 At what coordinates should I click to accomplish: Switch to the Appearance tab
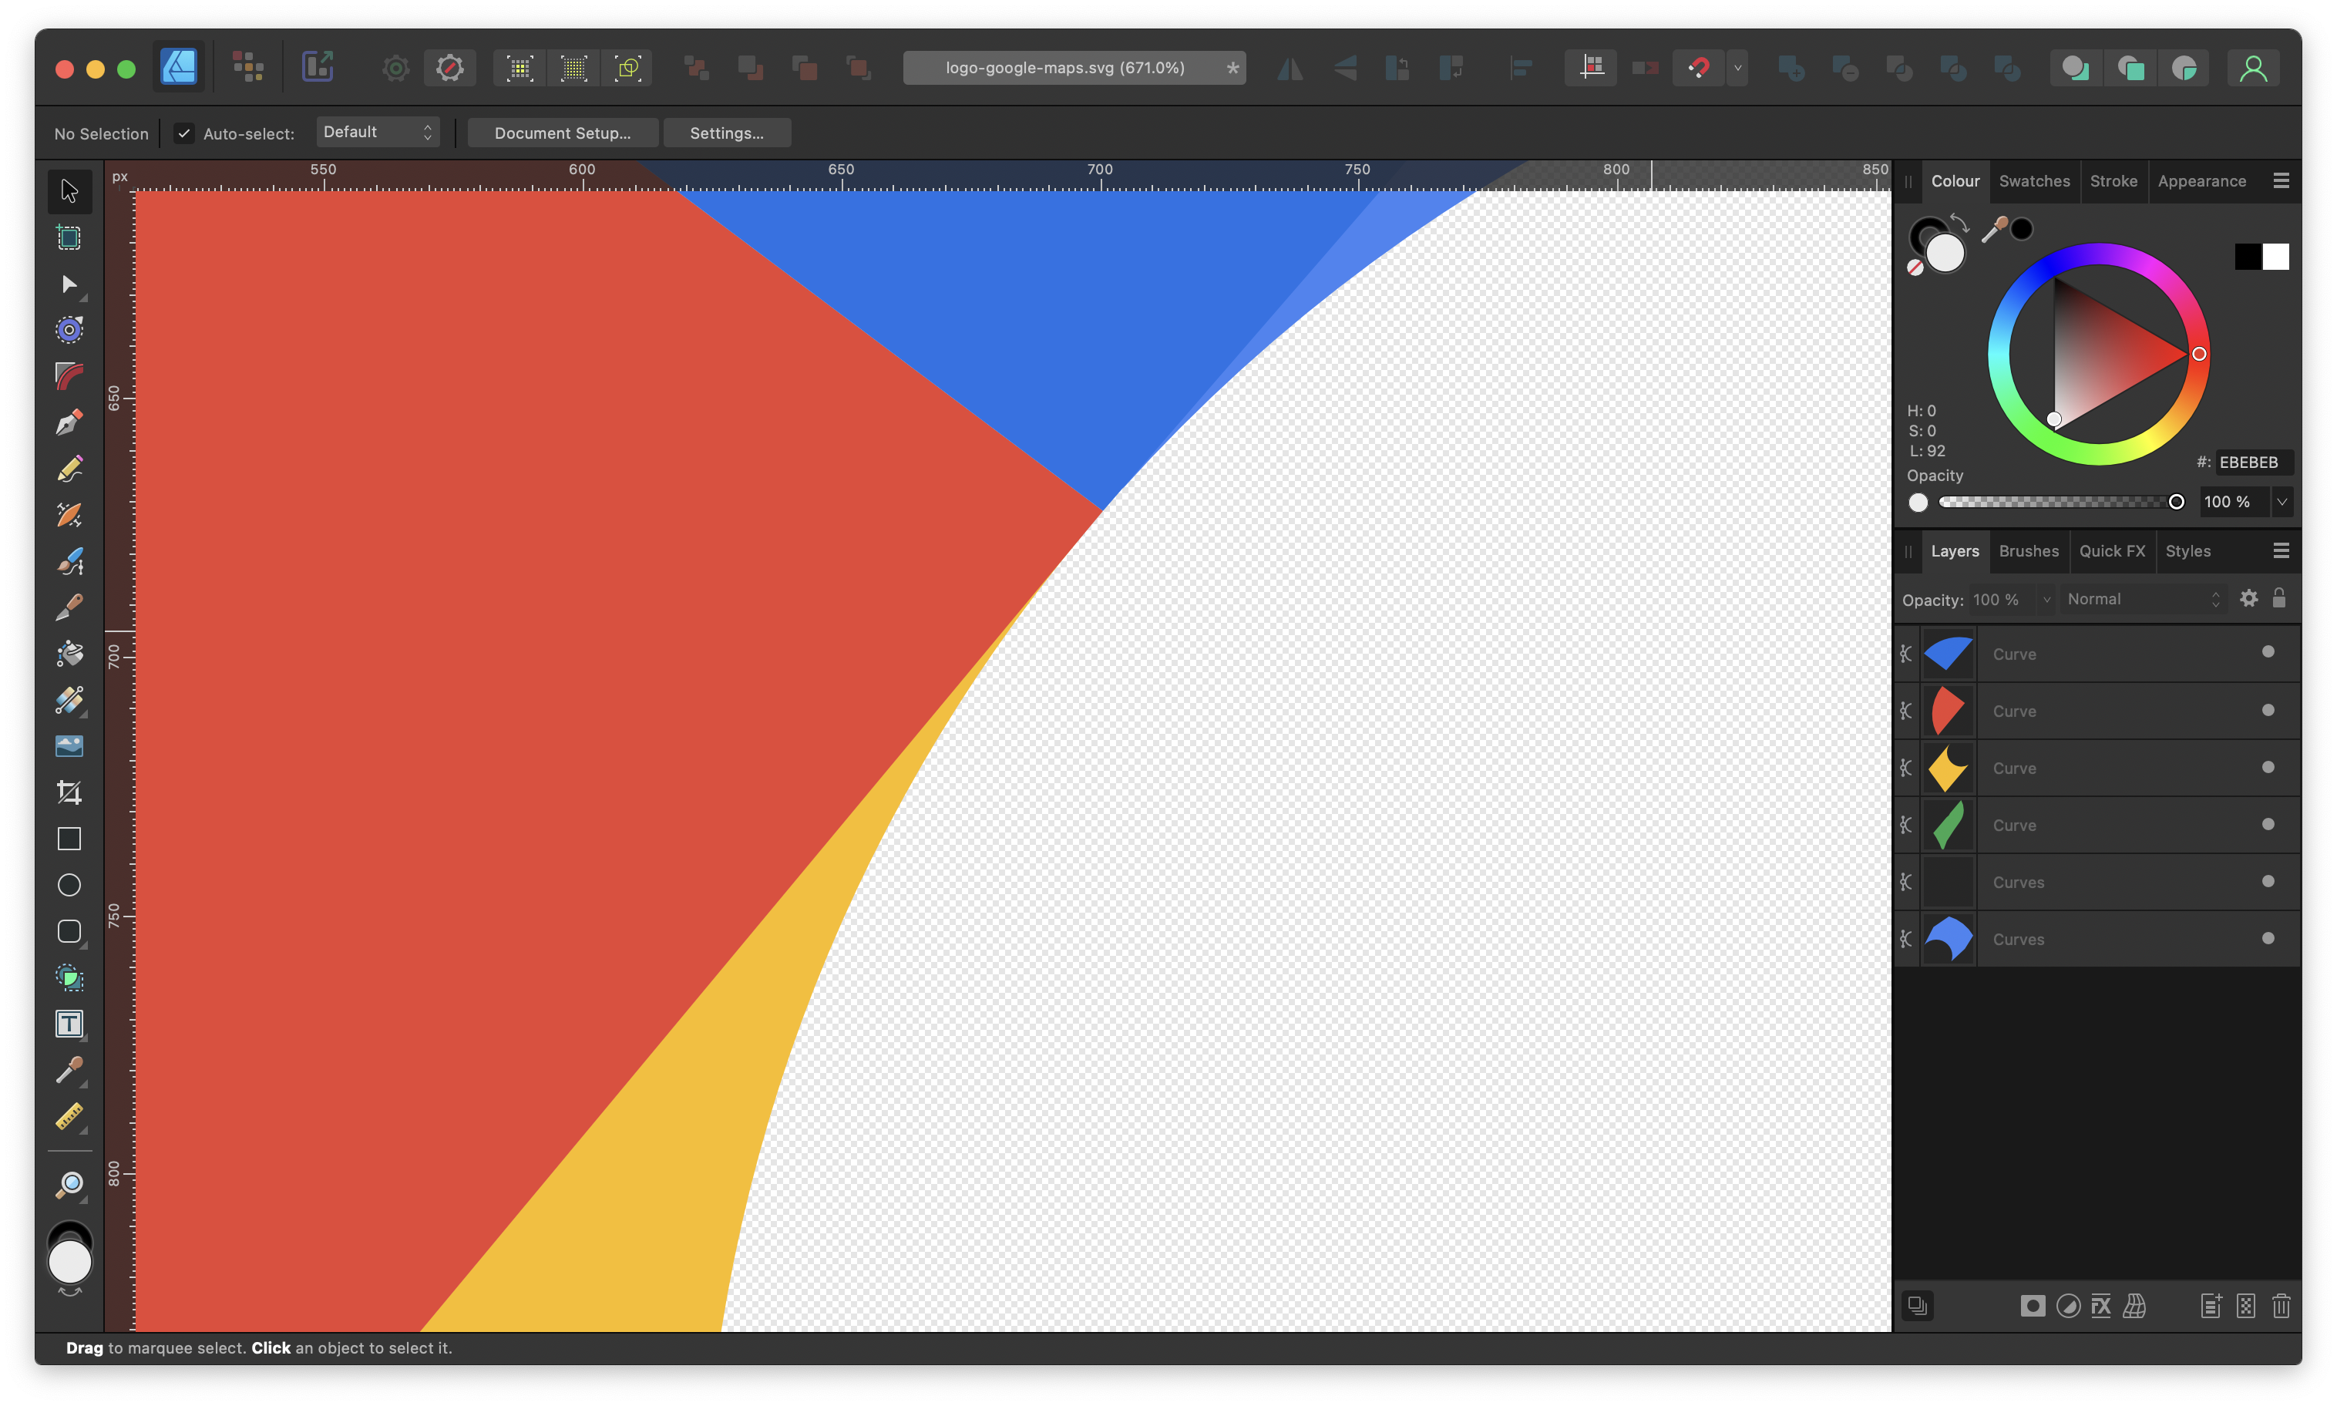[x=2201, y=181]
